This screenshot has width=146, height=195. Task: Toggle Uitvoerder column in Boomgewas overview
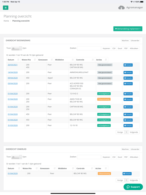[135, 41]
